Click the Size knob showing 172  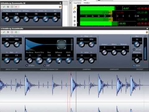click(49, 60)
